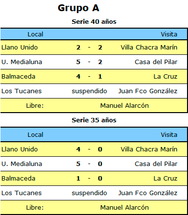This screenshot has width=188, height=215.
Task: Click the Grupo A heading
Action: 78,8
